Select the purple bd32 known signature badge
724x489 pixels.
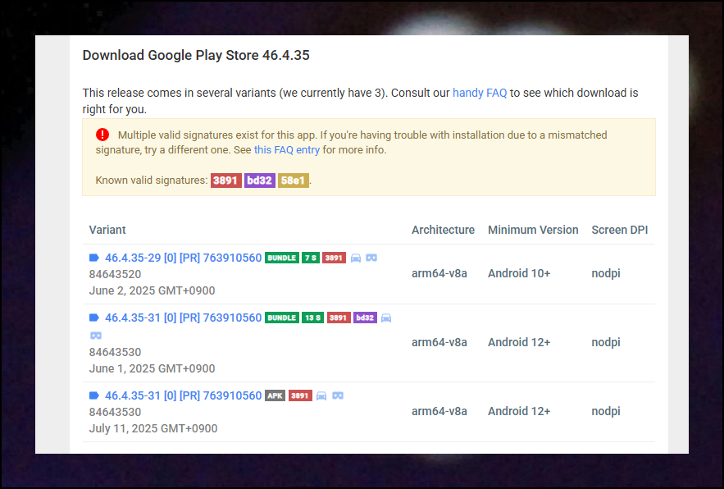[x=259, y=181]
